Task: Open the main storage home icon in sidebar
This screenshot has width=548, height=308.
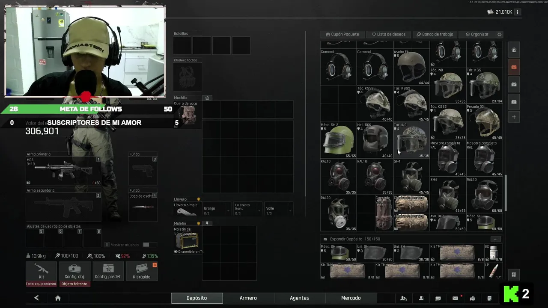Action: [x=514, y=50]
